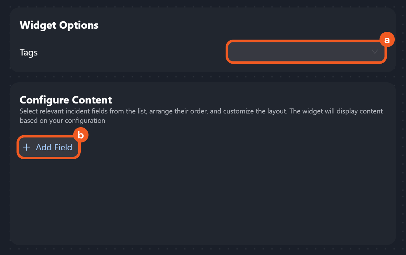The width and height of the screenshot is (406, 255).
Task: Click blank space right of Widget Options heading
Action: 218,25
